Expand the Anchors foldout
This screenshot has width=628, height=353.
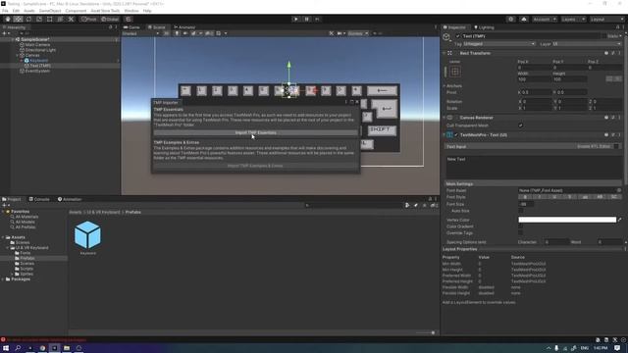445,85
